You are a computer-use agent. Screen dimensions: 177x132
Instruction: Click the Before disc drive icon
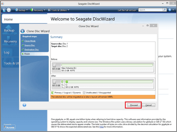click(54, 65)
